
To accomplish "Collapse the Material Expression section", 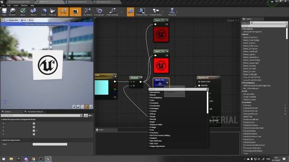I will [1, 140].
